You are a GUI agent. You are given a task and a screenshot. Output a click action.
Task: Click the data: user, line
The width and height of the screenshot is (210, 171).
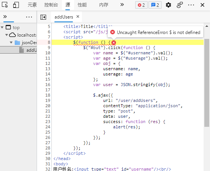click(116, 116)
